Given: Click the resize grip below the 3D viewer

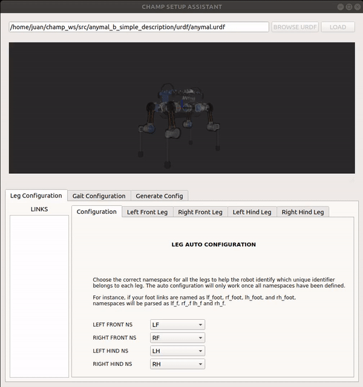Looking at the screenshot, I should pyautogui.click(x=352, y=180).
